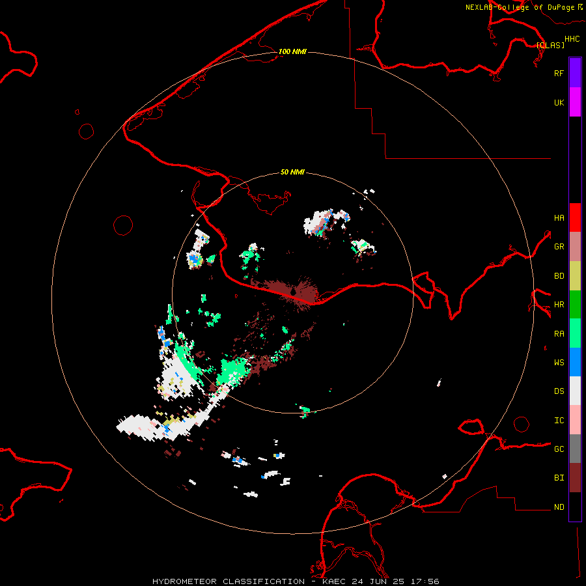Click the WS legend label
Viewport: 586px width, 586px height.
click(559, 363)
